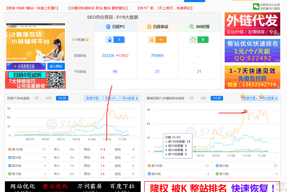The height and width of the screenshot is (192, 287).
Task: Click the QR code in 扫码0元试听 banner
Action: 56,80
